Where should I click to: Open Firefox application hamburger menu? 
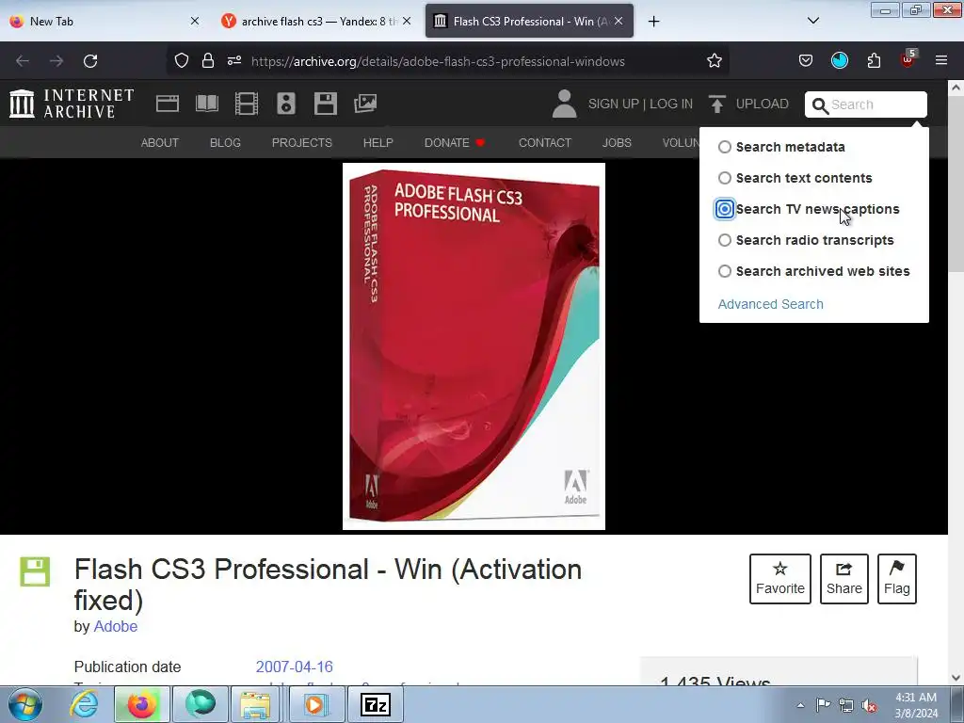[x=941, y=60]
